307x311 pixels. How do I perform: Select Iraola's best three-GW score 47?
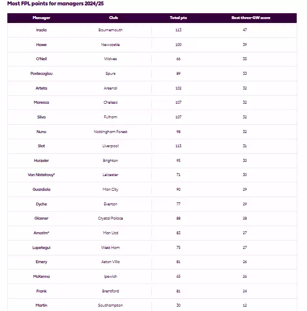pyautogui.click(x=245, y=30)
